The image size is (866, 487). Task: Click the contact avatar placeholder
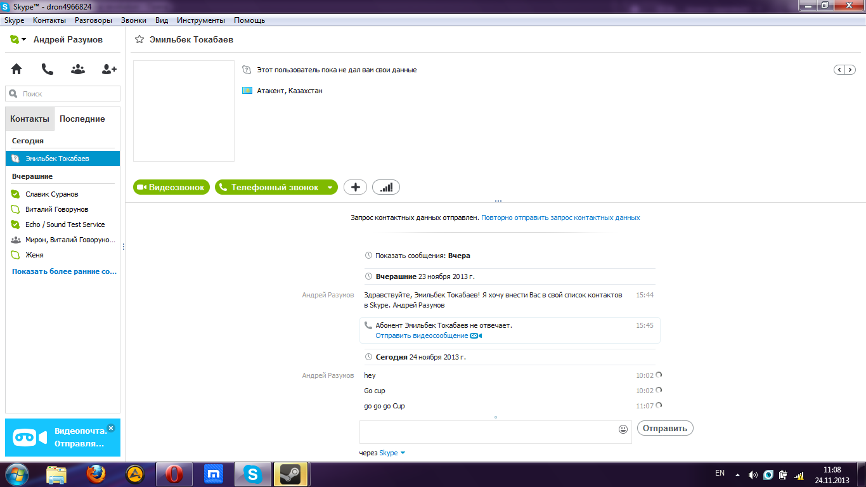pyautogui.click(x=184, y=111)
